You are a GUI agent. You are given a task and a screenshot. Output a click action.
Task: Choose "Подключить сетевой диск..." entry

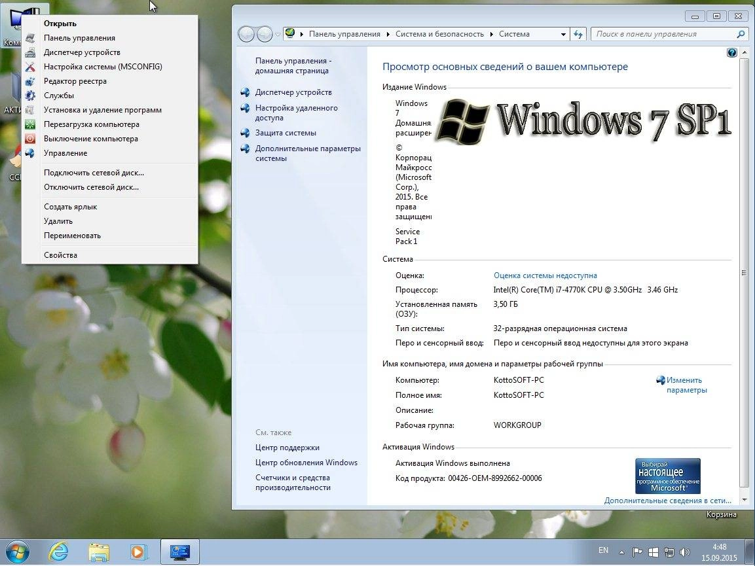(110, 173)
